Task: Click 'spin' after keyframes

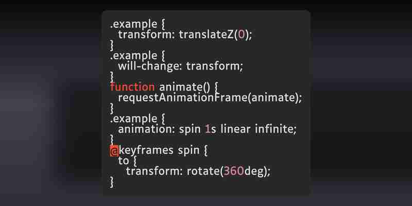Action: (x=188, y=151)
